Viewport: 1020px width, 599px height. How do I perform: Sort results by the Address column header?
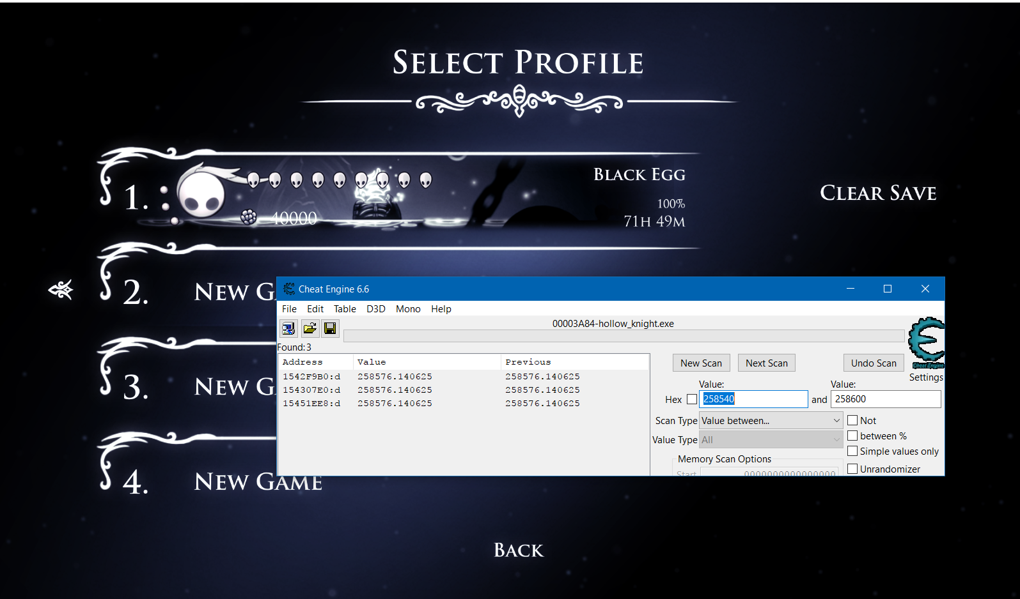316,362
